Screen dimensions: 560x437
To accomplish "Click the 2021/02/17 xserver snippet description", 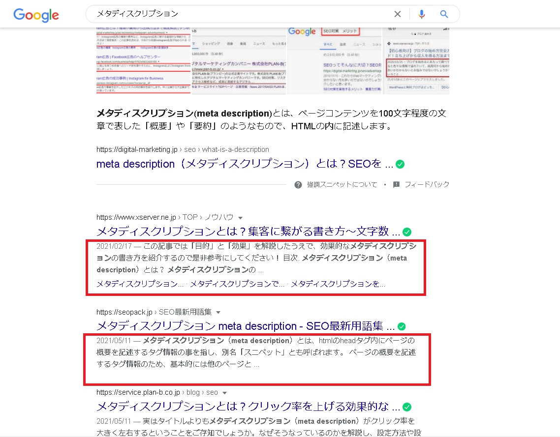I will click(256, 258).
